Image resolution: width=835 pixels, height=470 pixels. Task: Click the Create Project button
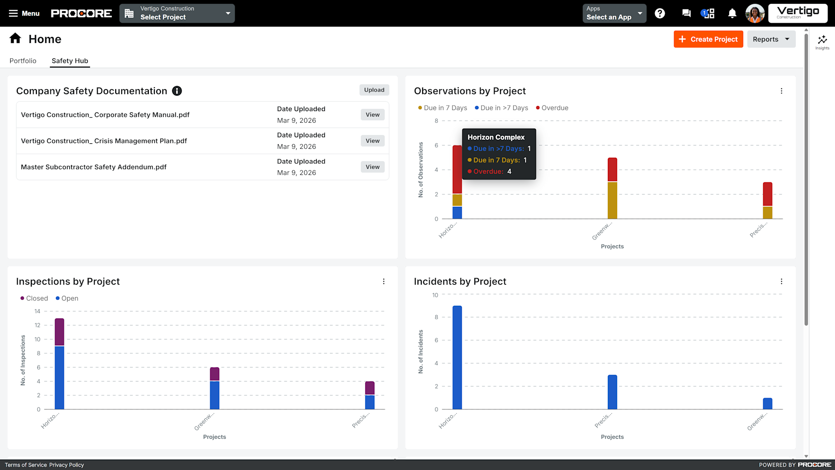[708, 39]
